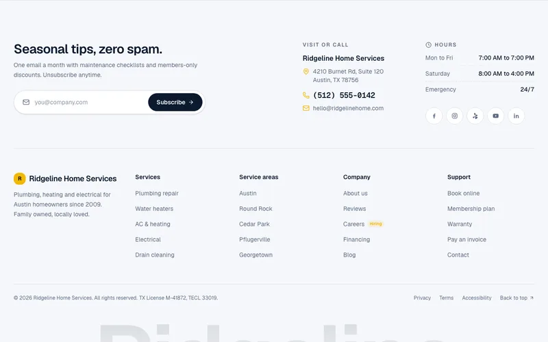This screenshot has height=342, width=548.
Task: Click the Seasonal tips, zero spam heading
Action: (88, 49)
